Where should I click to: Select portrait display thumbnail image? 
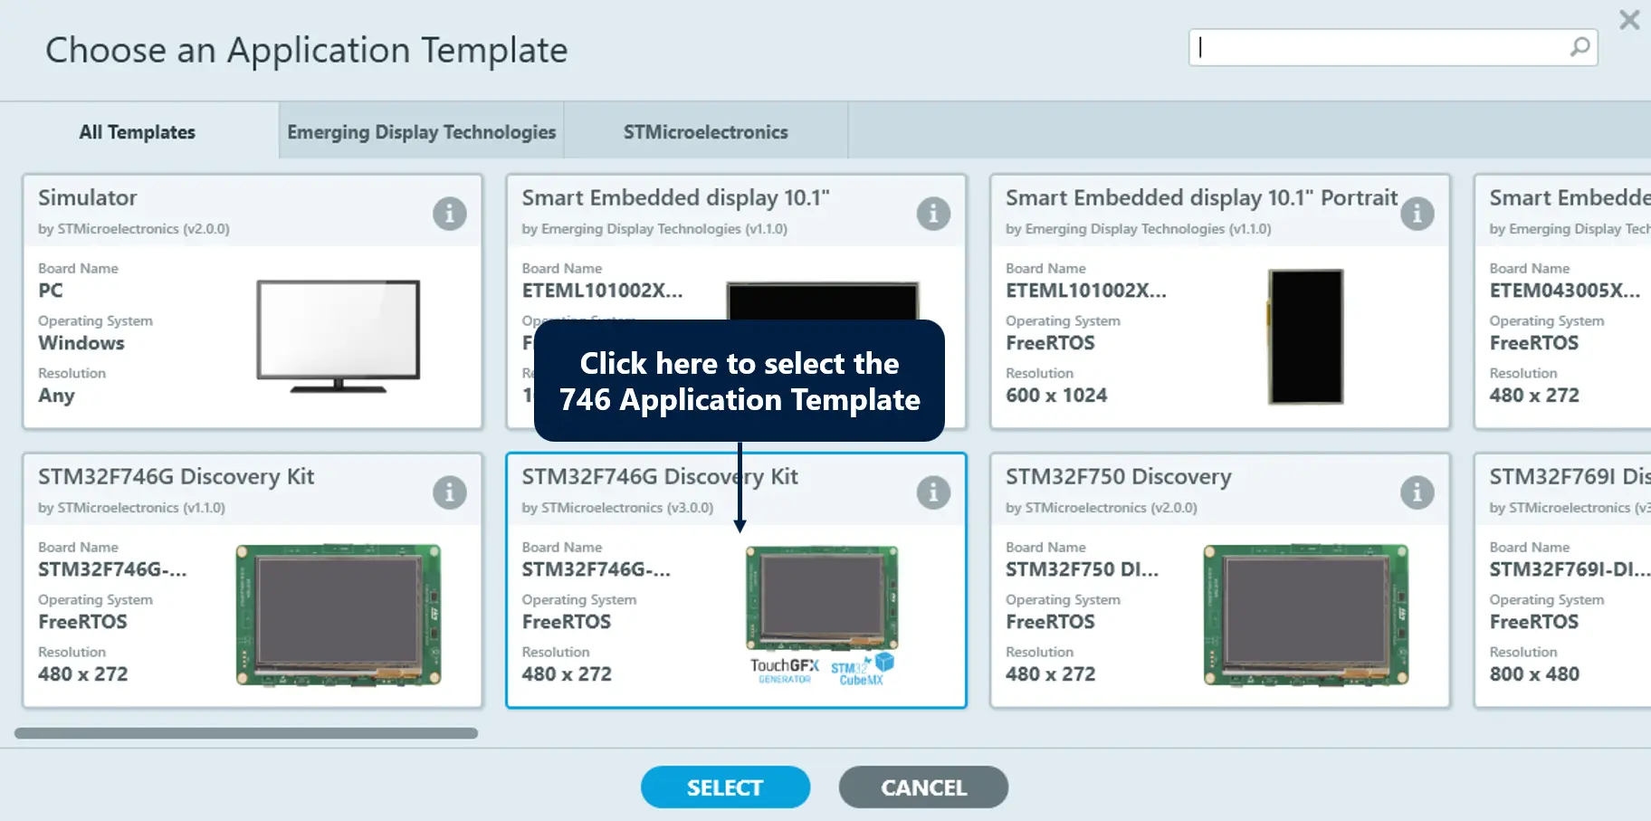pyautogui.click(x=1305, y=337)
